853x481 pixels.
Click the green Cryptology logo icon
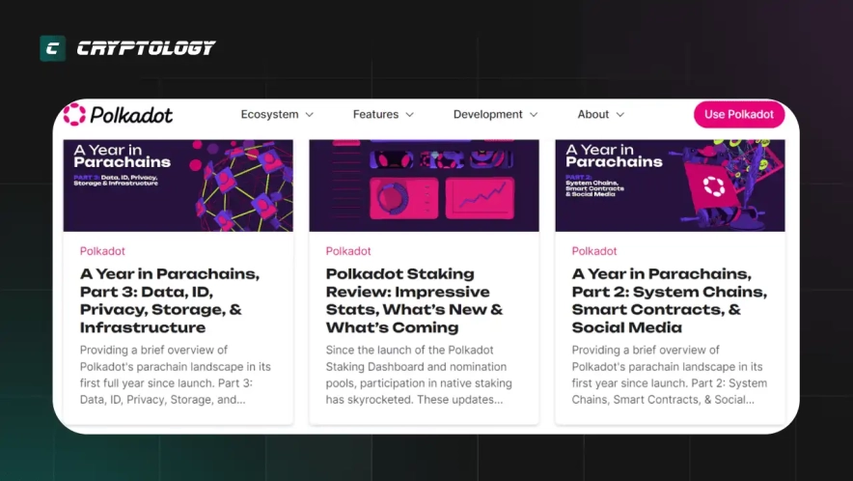point(52,48)
